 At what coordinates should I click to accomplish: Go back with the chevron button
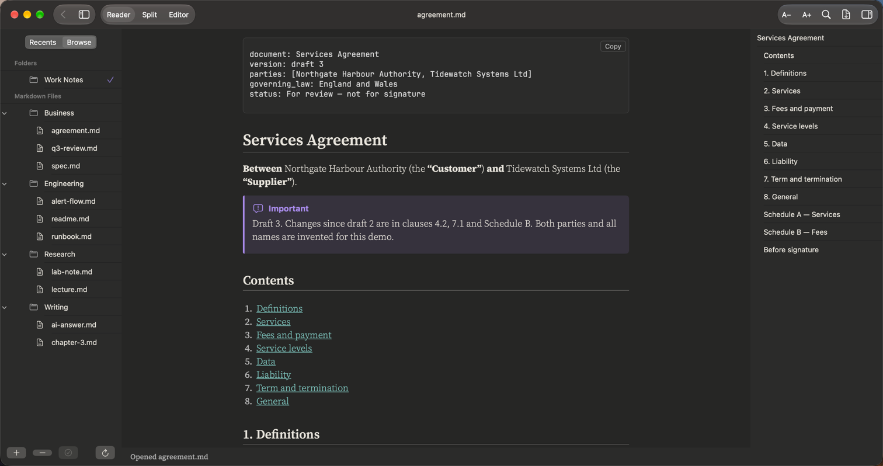coord(63,15)
